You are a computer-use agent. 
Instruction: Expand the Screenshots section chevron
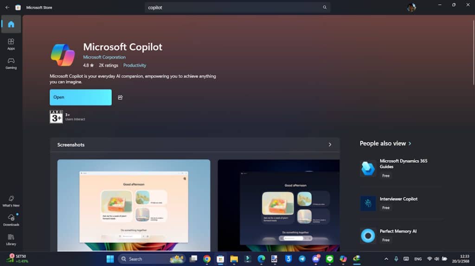[x=330, y=145]
